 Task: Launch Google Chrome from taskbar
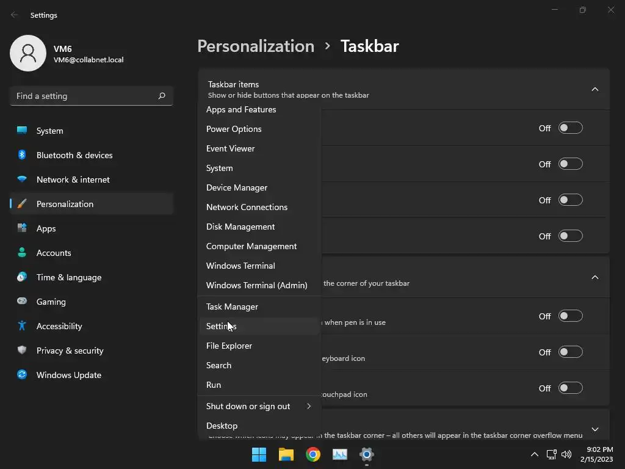[313, 454]
